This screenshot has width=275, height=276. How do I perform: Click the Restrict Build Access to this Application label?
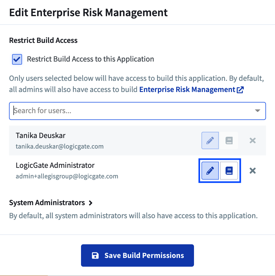(90, 59)
